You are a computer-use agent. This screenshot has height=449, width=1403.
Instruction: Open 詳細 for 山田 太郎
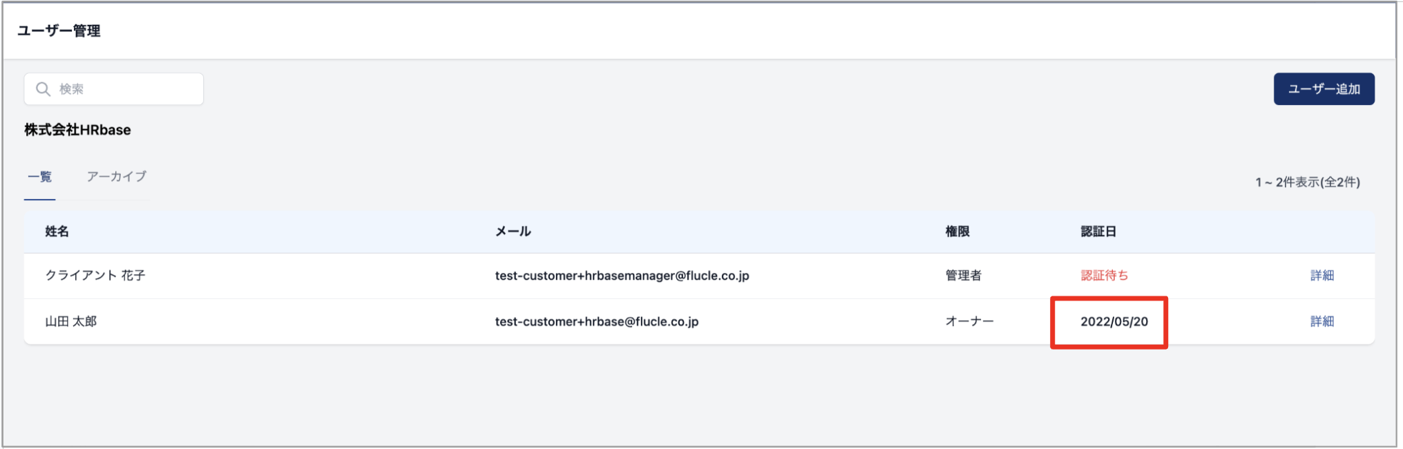tap(1322, 322)
